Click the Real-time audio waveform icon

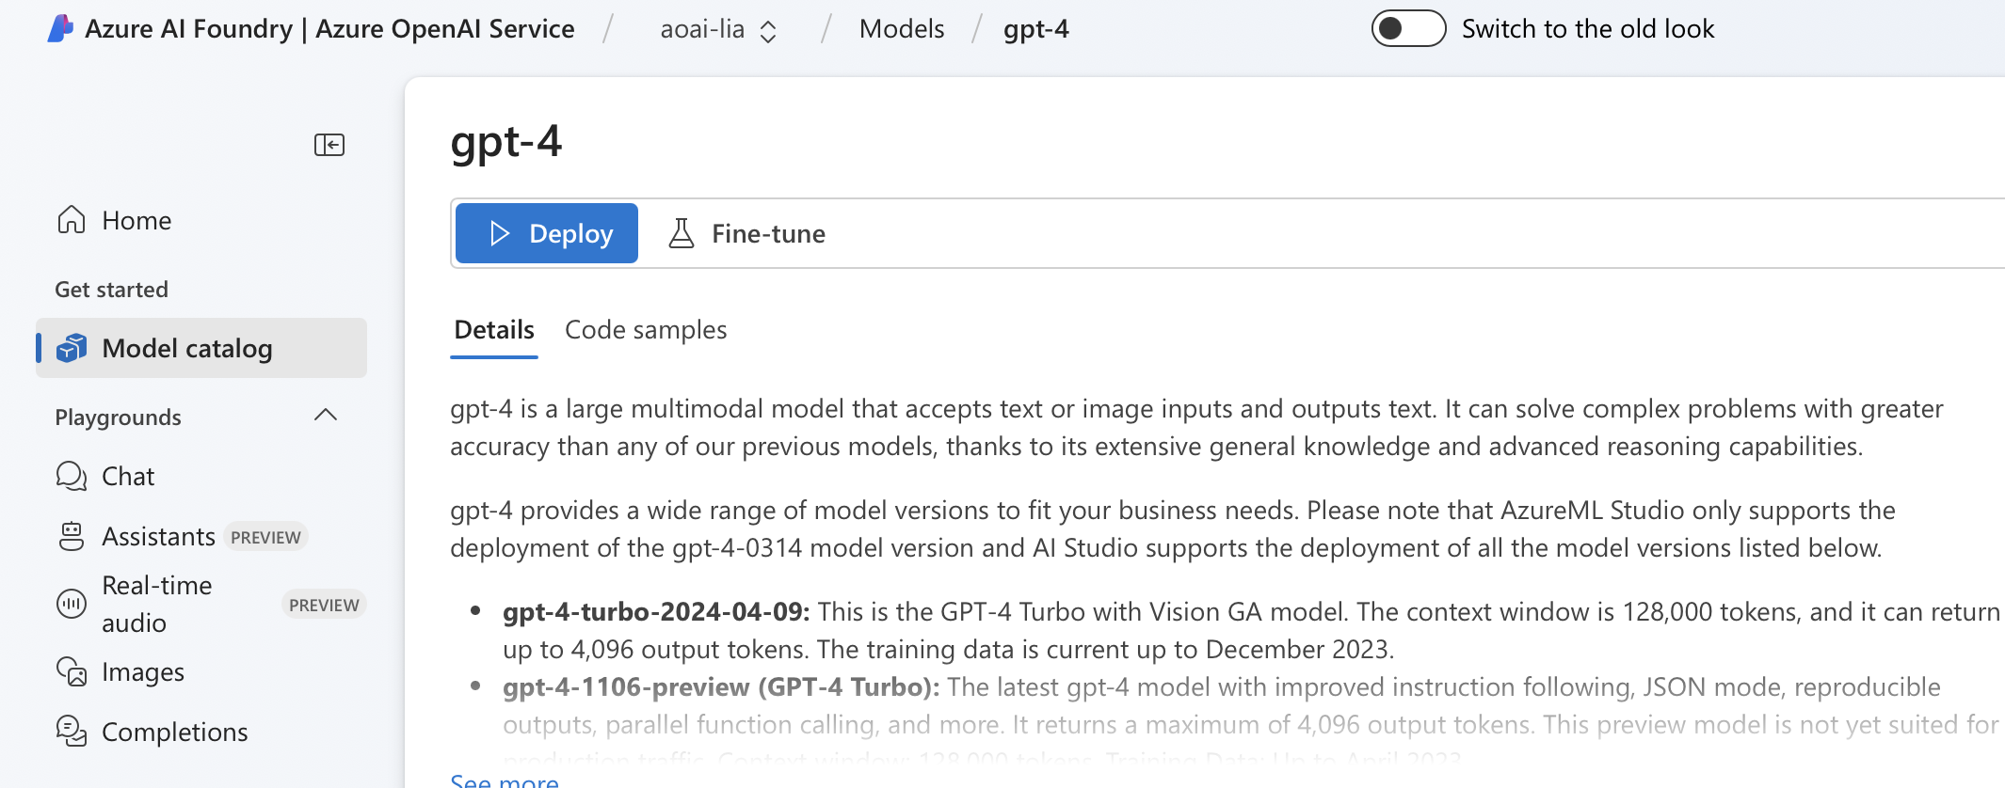pyautogui.click(x=72, y=604)
